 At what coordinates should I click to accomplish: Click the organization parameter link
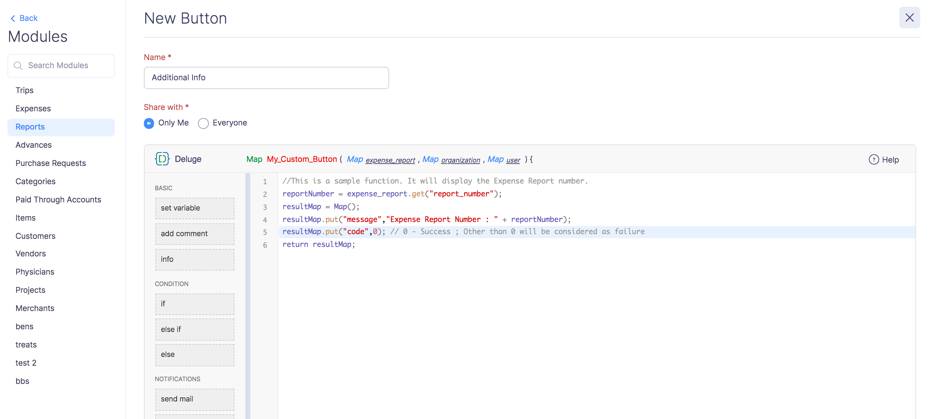click(460, 160)
